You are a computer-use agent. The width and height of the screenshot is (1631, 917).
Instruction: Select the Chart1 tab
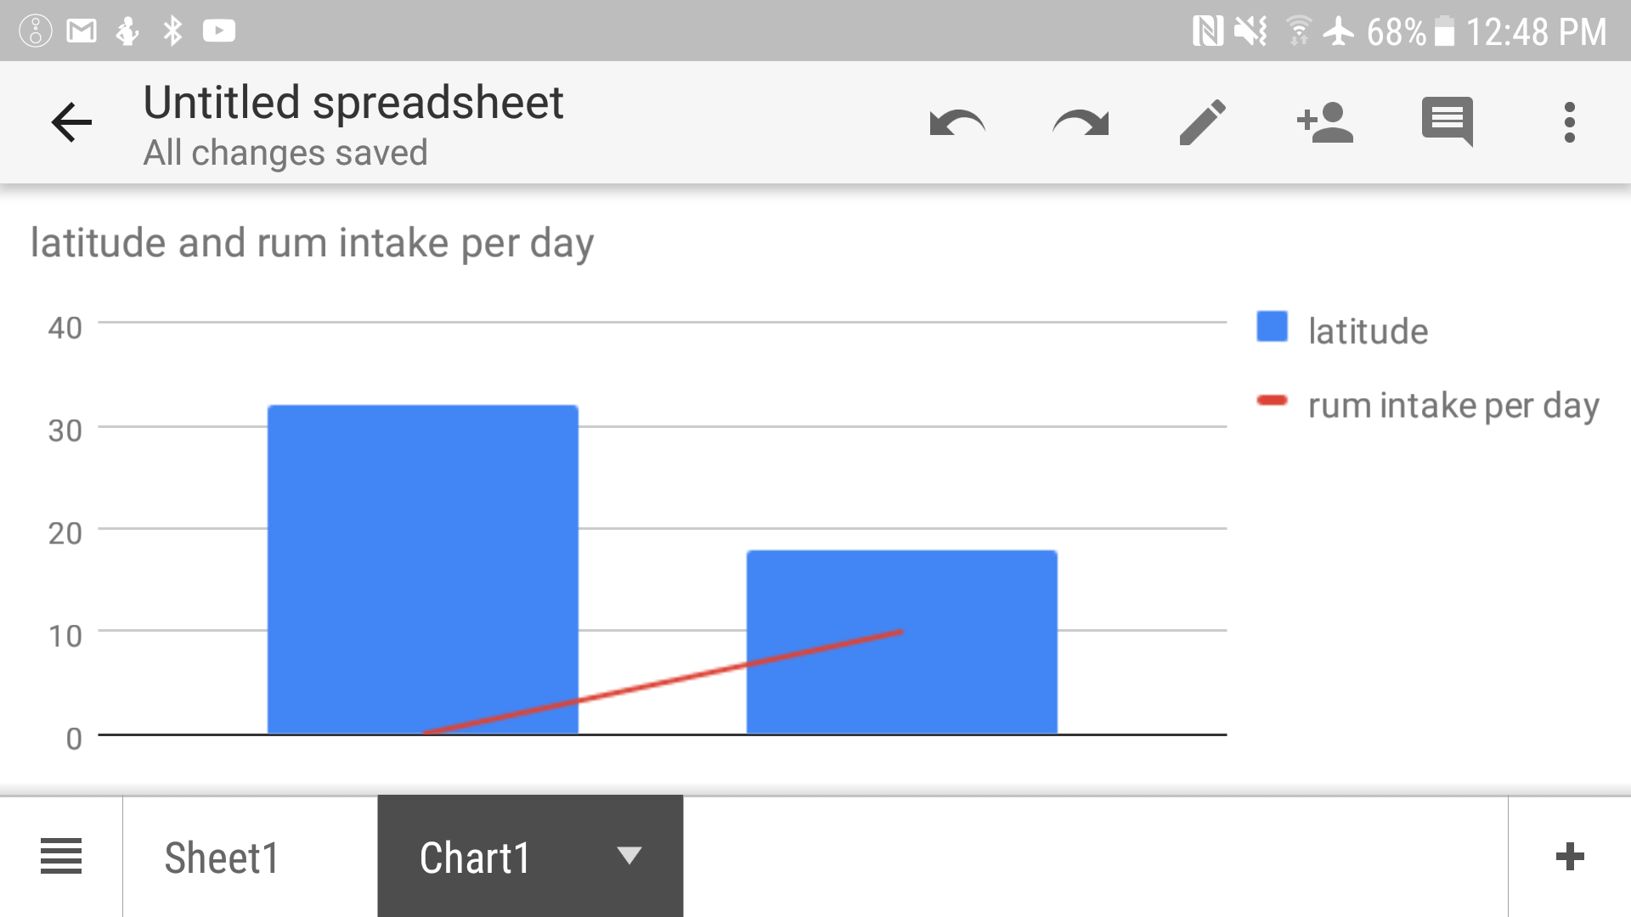pos(475,858)
